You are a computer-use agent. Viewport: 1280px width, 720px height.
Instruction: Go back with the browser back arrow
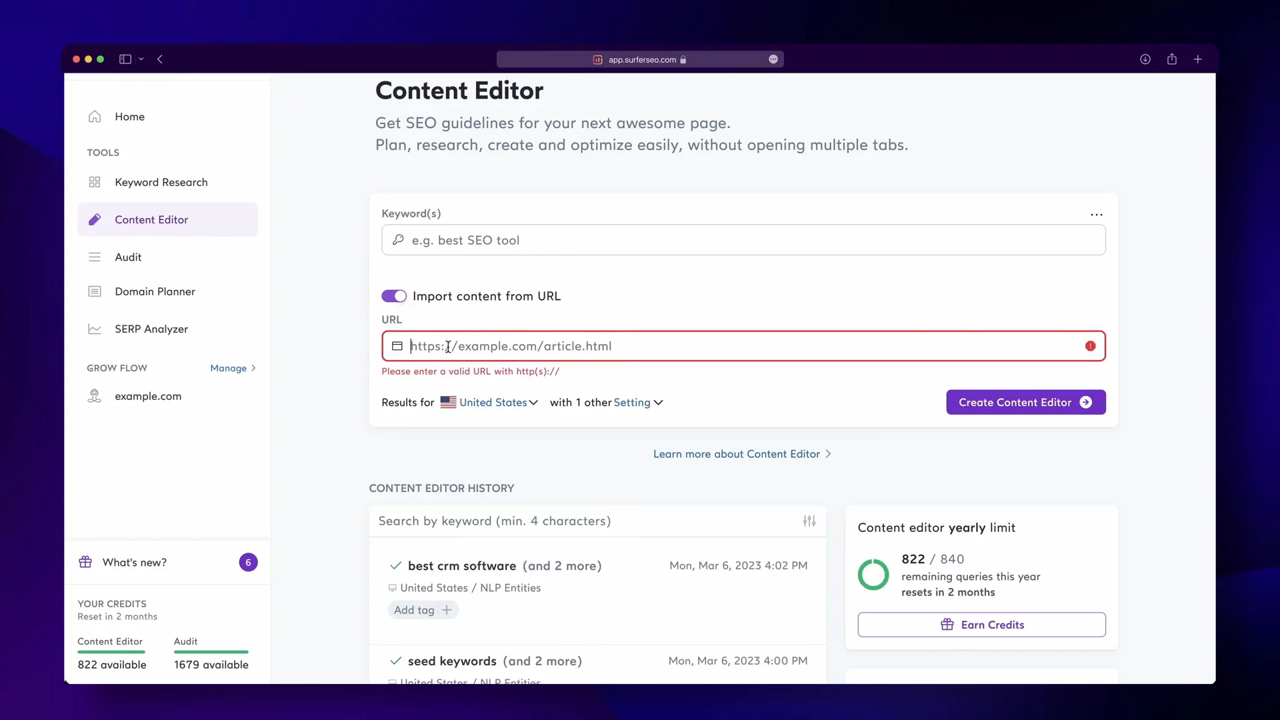pyautogui.click(x=160, y=59)
